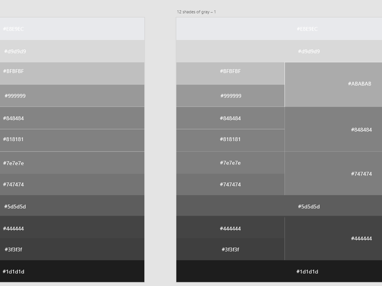The image size is (382, 286).
Task: Click the #d9d9d9 swatch in left artboard
Action: [72, 51]
